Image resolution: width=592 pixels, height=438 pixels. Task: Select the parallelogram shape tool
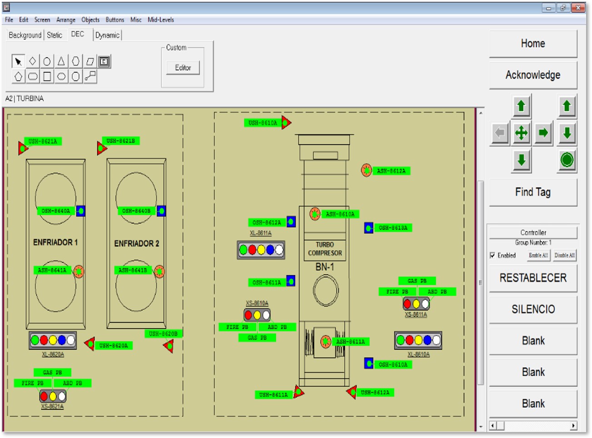click(x=90, y=61)
